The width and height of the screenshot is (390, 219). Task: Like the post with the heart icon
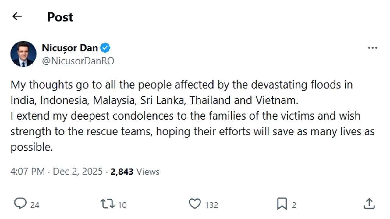195,204
